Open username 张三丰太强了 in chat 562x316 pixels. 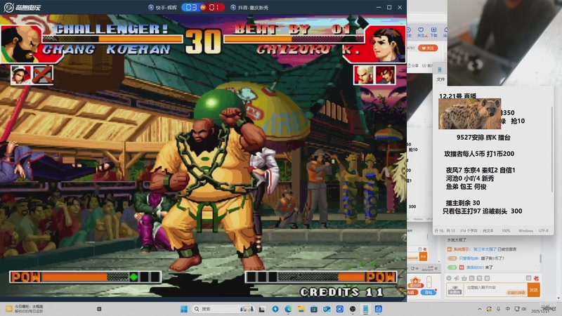coord(485,249)
